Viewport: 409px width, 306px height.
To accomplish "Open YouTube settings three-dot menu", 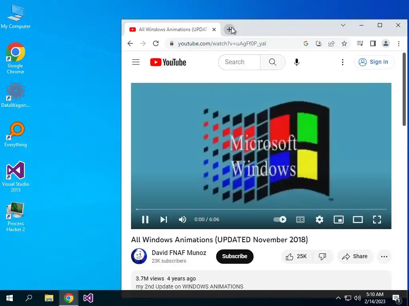I will (x=342, y=62).
